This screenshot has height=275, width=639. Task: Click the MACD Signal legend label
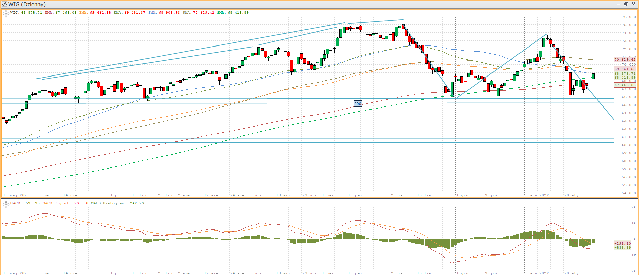[65, 203]
